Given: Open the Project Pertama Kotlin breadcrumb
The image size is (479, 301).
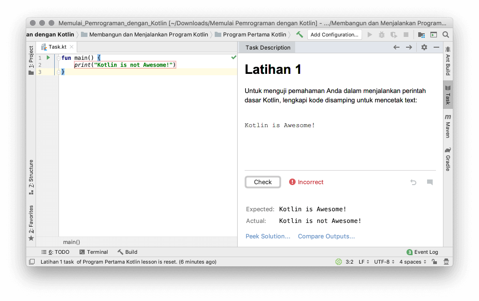Looking at the screenshot, I should 255,34.
